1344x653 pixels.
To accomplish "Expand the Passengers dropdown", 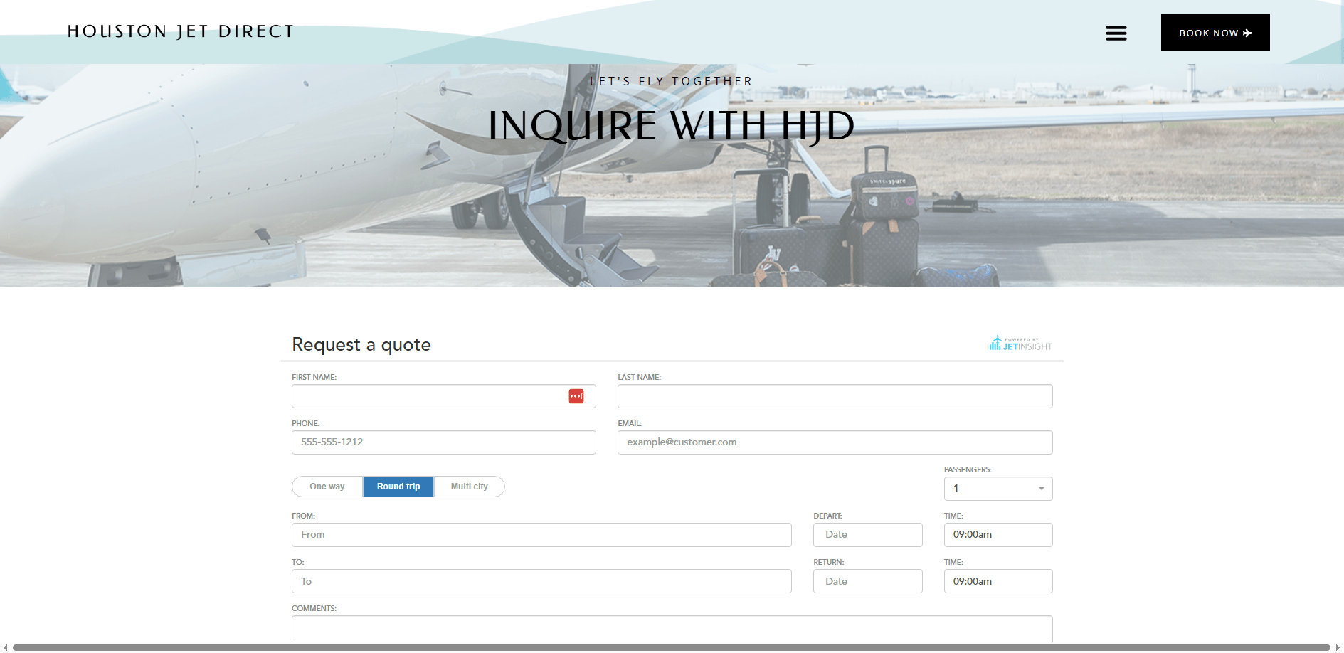I will [998, 489].
